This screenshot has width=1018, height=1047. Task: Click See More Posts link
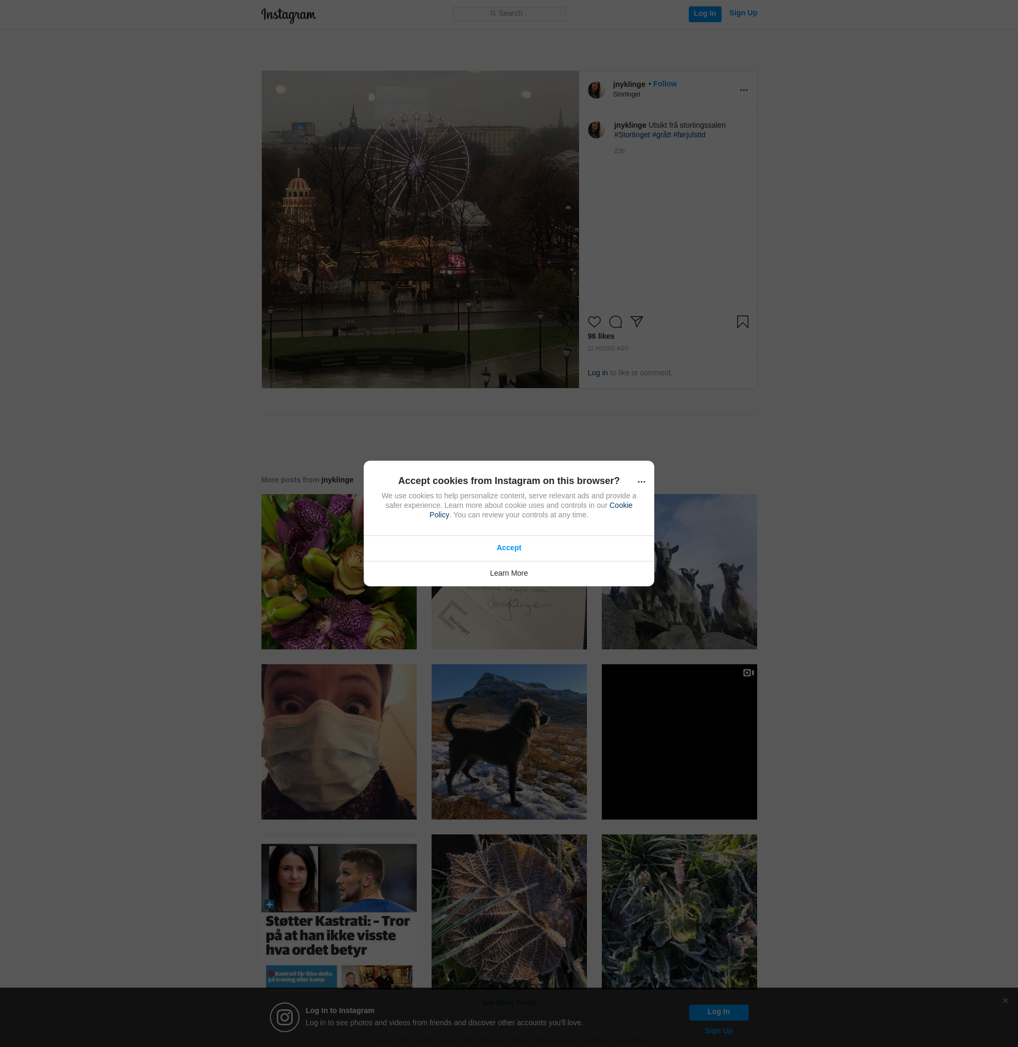pyautogui.click(x=508, y=1002)
